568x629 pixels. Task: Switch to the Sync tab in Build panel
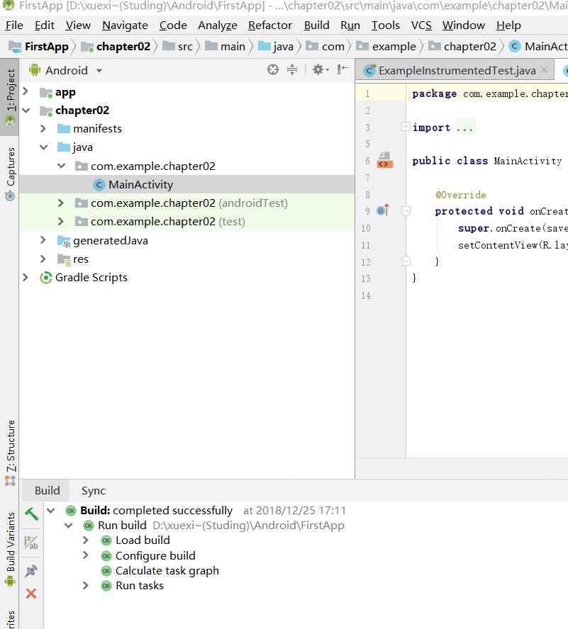tap(93, 491)
